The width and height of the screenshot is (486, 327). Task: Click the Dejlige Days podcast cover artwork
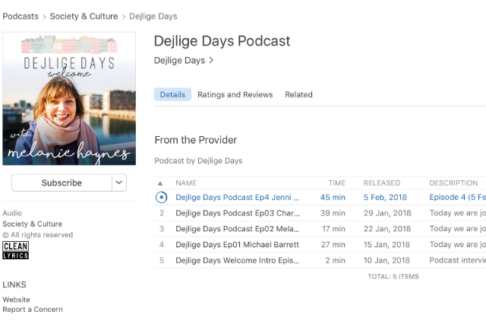[x=69, y=99]
